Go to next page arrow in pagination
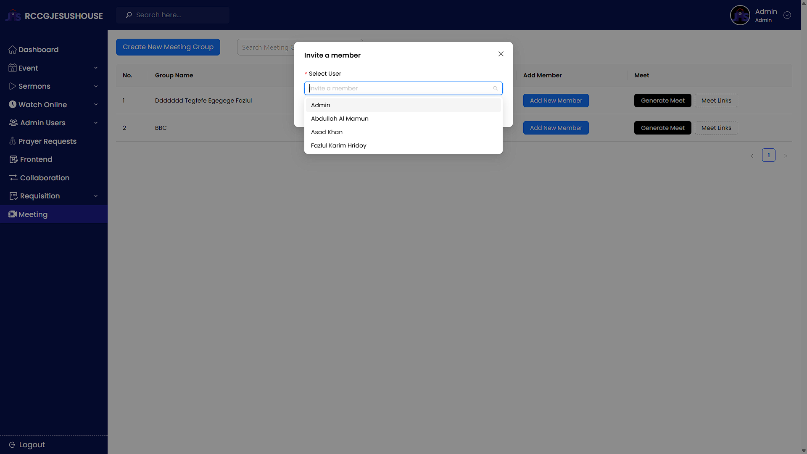 785,156
